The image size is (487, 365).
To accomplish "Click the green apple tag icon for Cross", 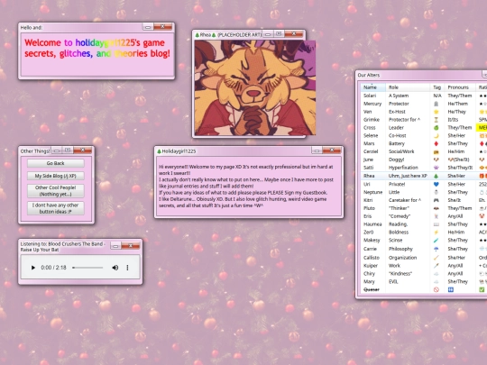I will (436, 128).
